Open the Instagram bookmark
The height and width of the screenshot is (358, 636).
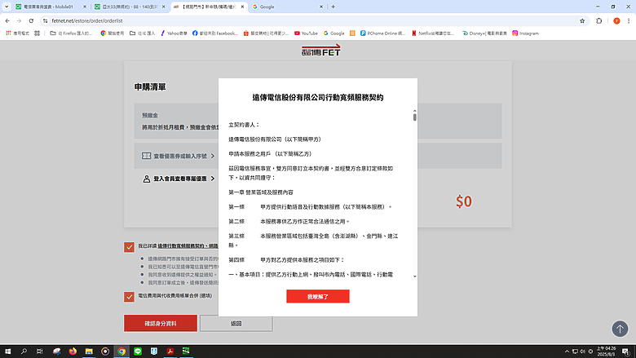pyautogui.click(x=525, y=33)
